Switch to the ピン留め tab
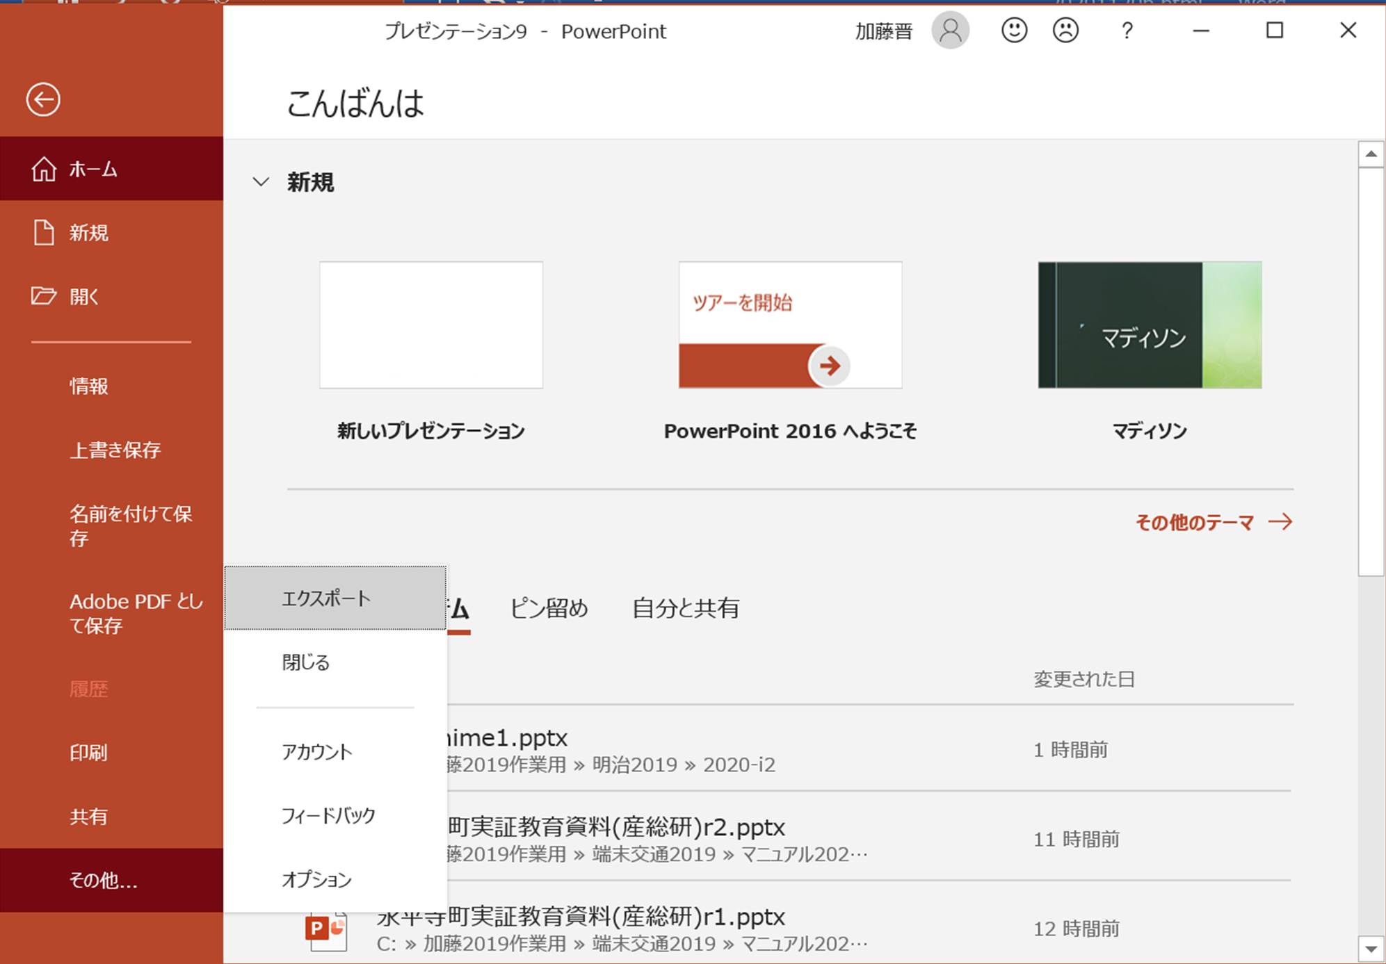 pyautogui.click(x=549, y=608)
